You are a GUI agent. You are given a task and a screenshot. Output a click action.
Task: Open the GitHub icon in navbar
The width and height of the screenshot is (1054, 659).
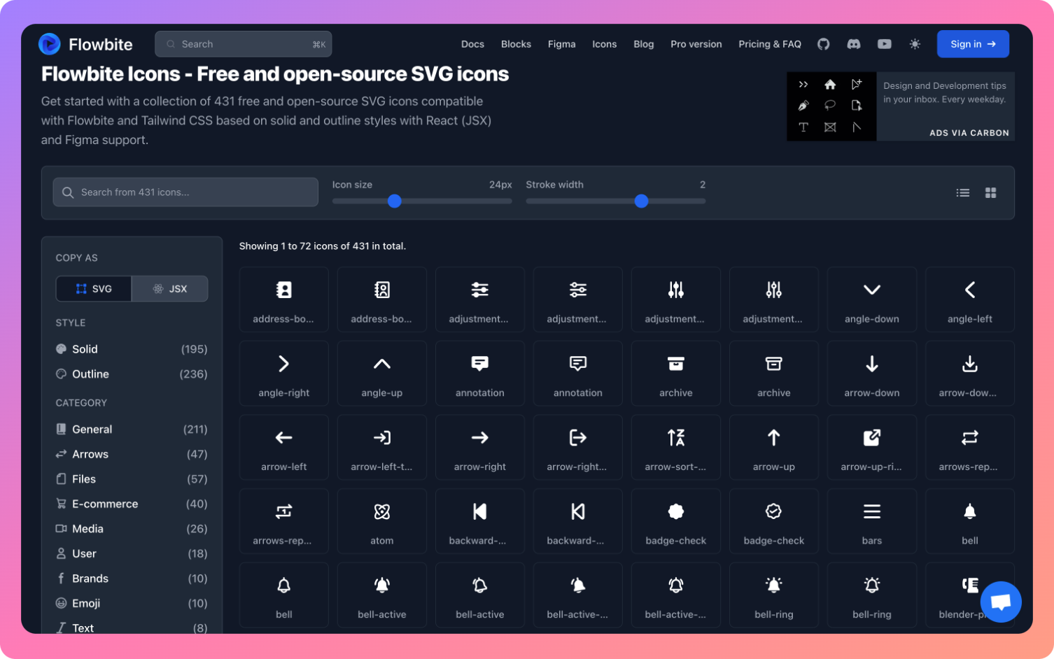coord(823,44)
